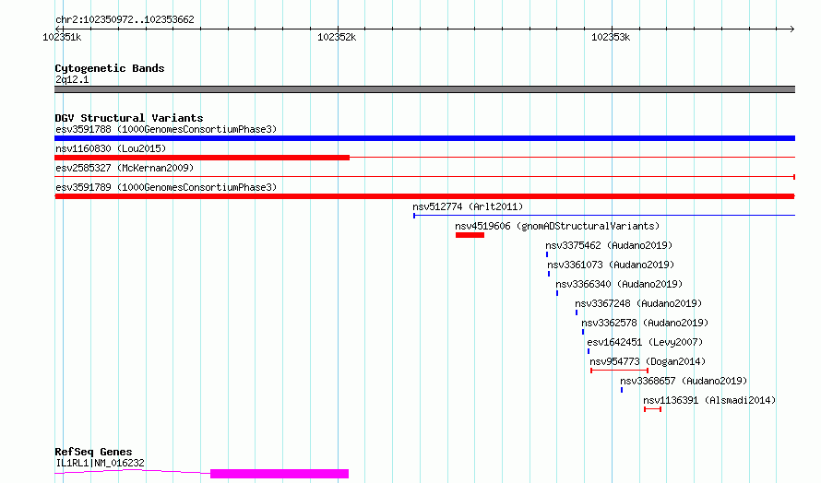
Task: Click the nsv3375462 (Audano2019) label
Action: tap(609, 245)
